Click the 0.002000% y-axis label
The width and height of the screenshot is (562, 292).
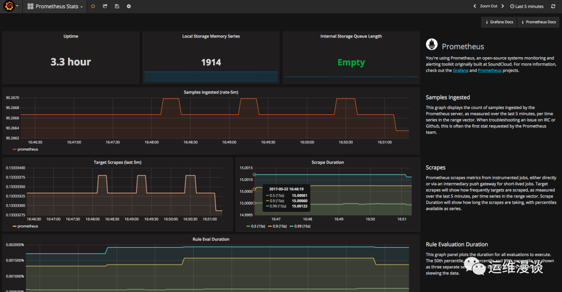tap(15, 245)
